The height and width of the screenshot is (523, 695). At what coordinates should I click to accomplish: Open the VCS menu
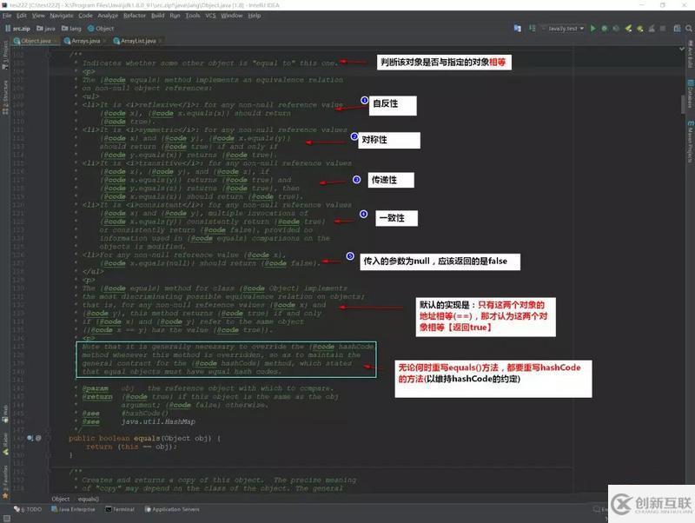coord(210,16)
